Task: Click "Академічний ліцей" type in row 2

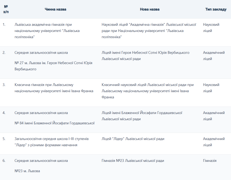Action: click(x=214, y=56)
